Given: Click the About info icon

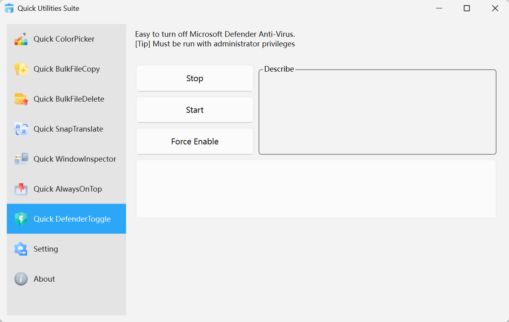Looking at the screenshot, I should (21, 279).
